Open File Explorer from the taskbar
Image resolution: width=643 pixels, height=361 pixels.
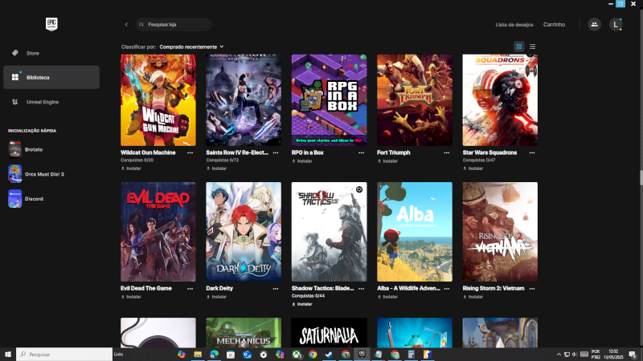(198, 355)
